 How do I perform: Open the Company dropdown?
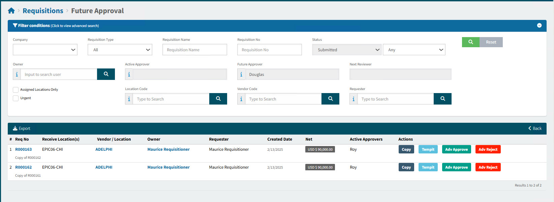pyautogui.click(x=45, y=50)
